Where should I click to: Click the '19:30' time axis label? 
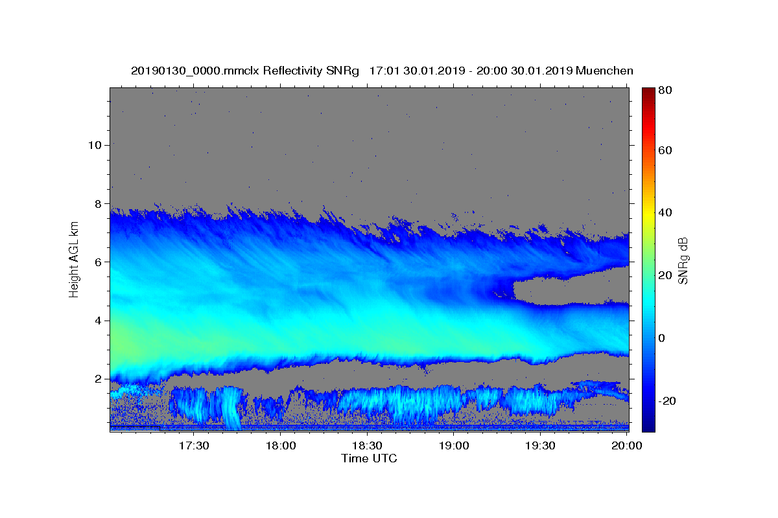point(540,445)
